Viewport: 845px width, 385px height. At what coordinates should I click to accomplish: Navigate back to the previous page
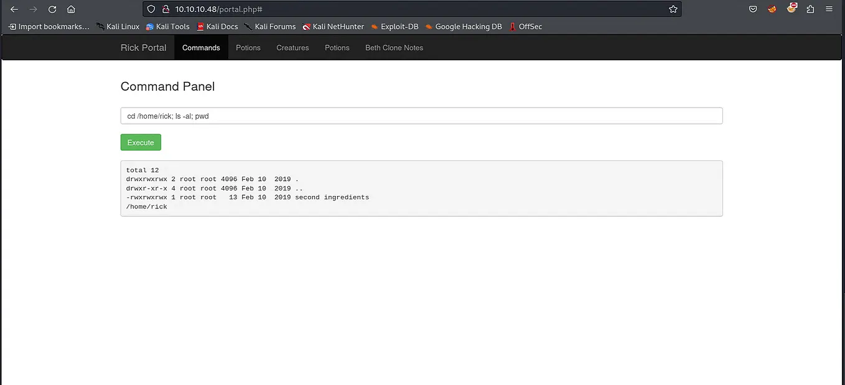14,9
